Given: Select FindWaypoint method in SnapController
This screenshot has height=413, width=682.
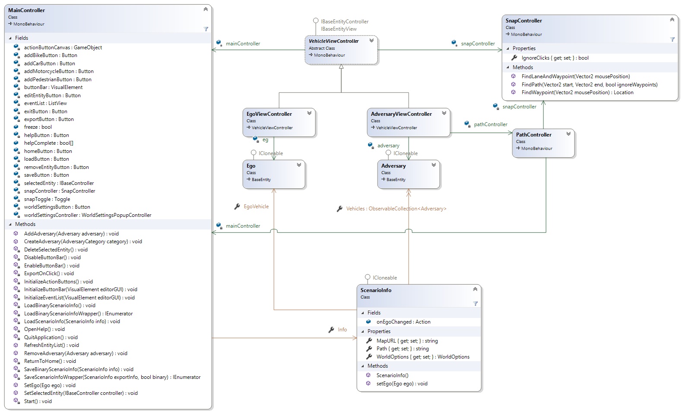Looking at the screenshot, I should 577,92.
